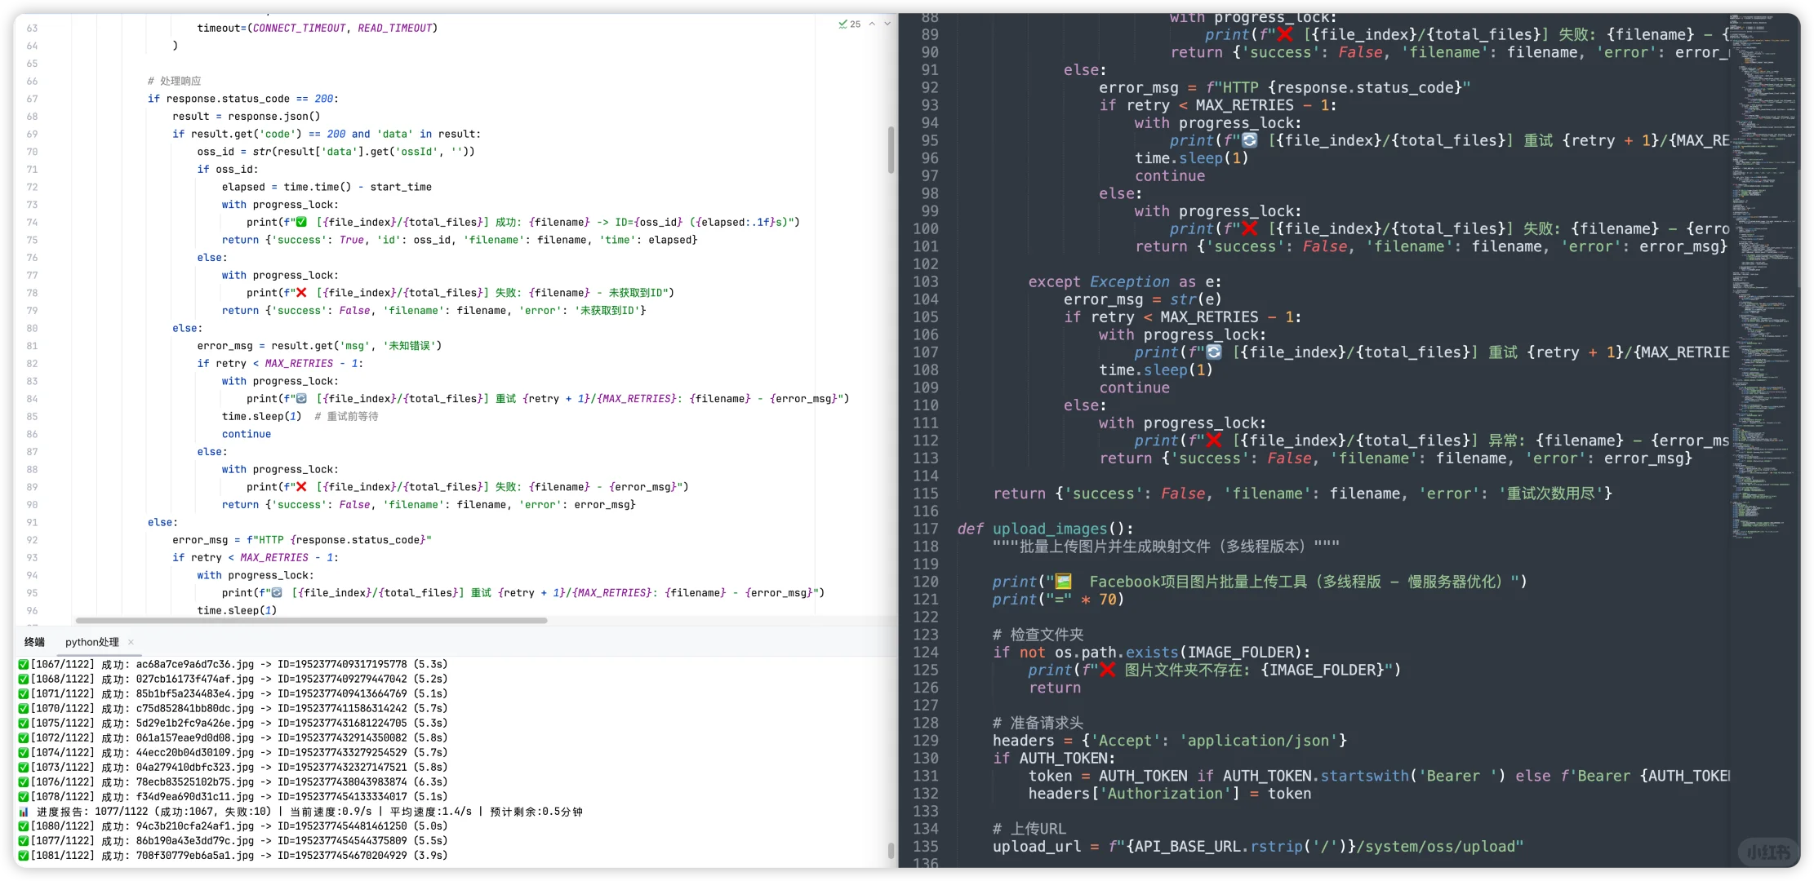Select the 终端 panel label
Screen dimensions: 1814x881
34,642
